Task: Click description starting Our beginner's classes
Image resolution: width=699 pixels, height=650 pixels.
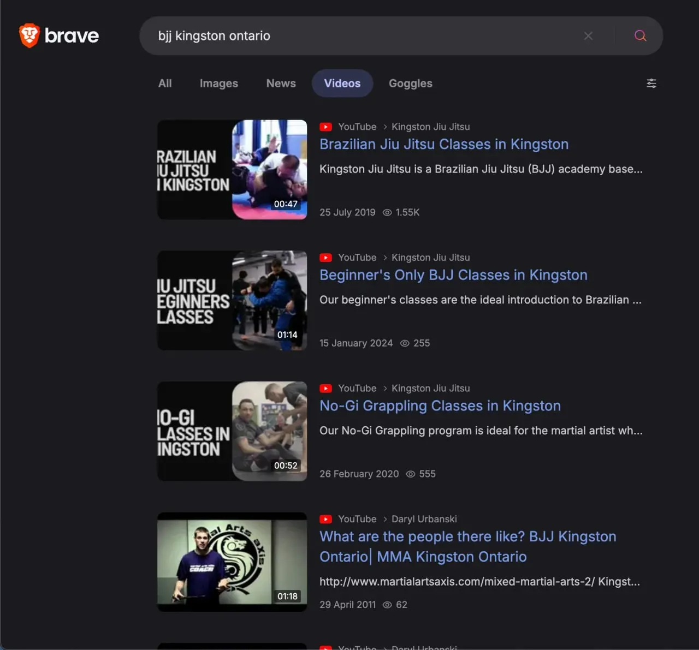Action: [481, 300]
